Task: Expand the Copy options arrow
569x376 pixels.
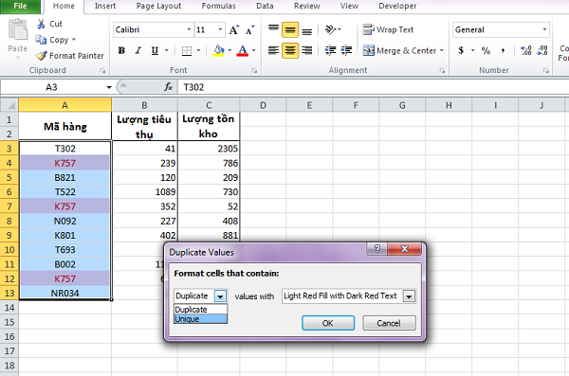Action: 74,40
